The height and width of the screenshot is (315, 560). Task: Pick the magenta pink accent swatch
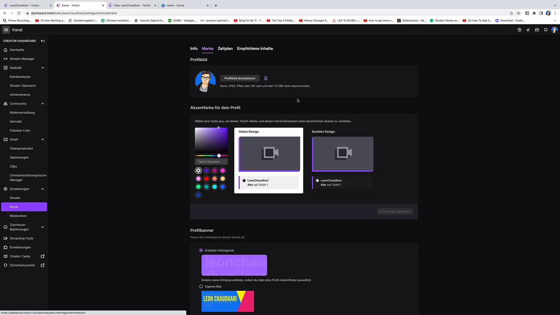pyautogui.click(x=223, y=171)
